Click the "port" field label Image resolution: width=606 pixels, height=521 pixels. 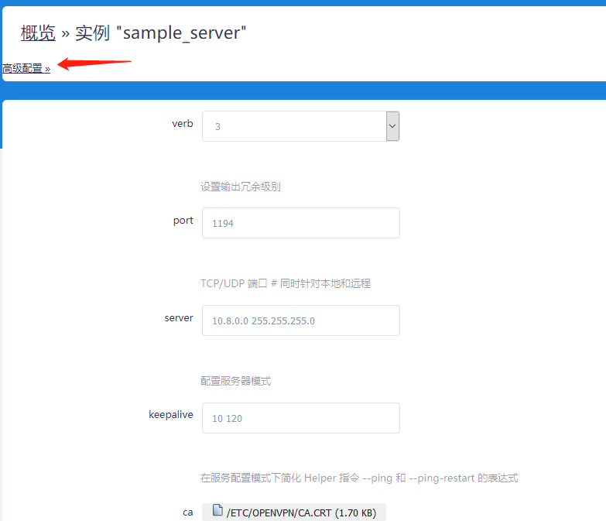tap(183, 221)
